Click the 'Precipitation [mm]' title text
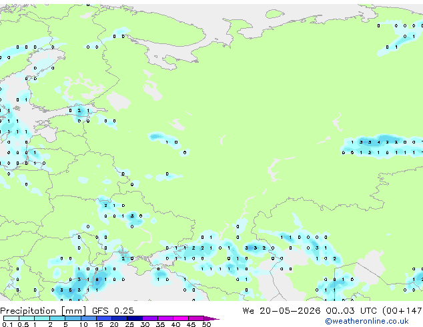Screen dimensions: 423x327 [43, 311]
